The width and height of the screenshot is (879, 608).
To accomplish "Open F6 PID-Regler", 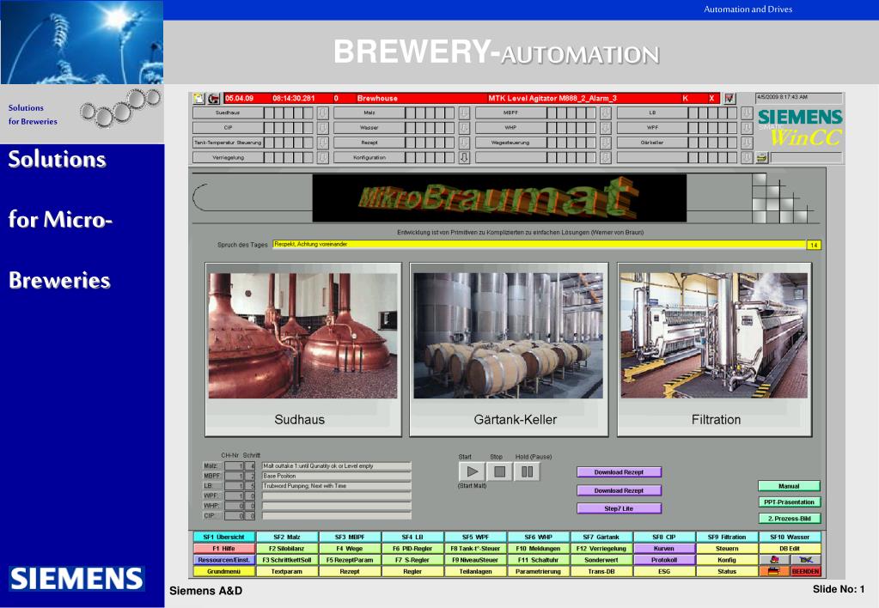I will point(412,549).
